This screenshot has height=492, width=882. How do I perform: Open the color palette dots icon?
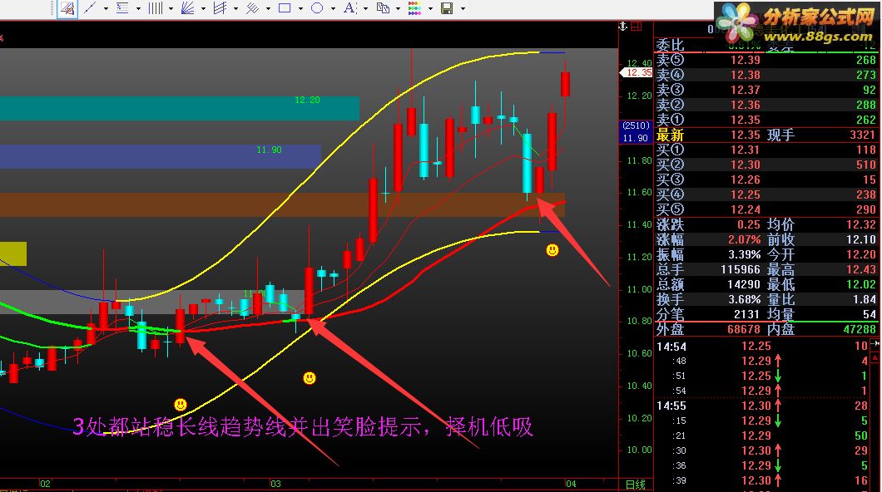(414, 8)
